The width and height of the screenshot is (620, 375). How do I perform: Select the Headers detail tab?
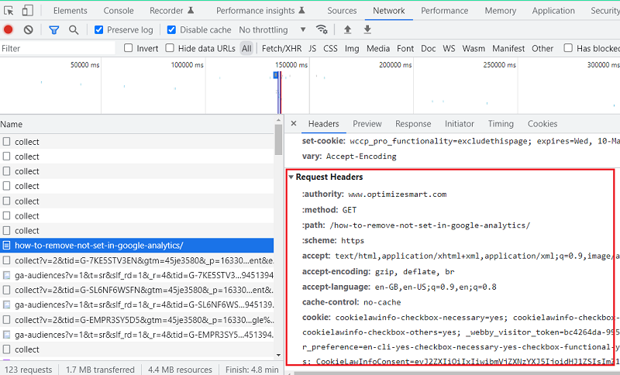pyautogui.click(x=323, y=124)
